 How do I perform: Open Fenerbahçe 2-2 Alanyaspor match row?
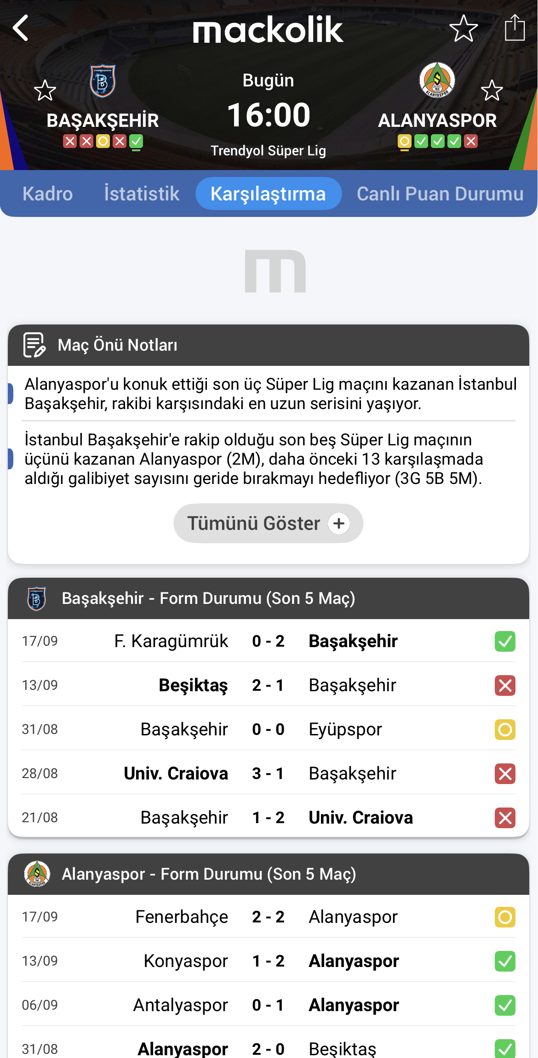[x=269, y=917]
